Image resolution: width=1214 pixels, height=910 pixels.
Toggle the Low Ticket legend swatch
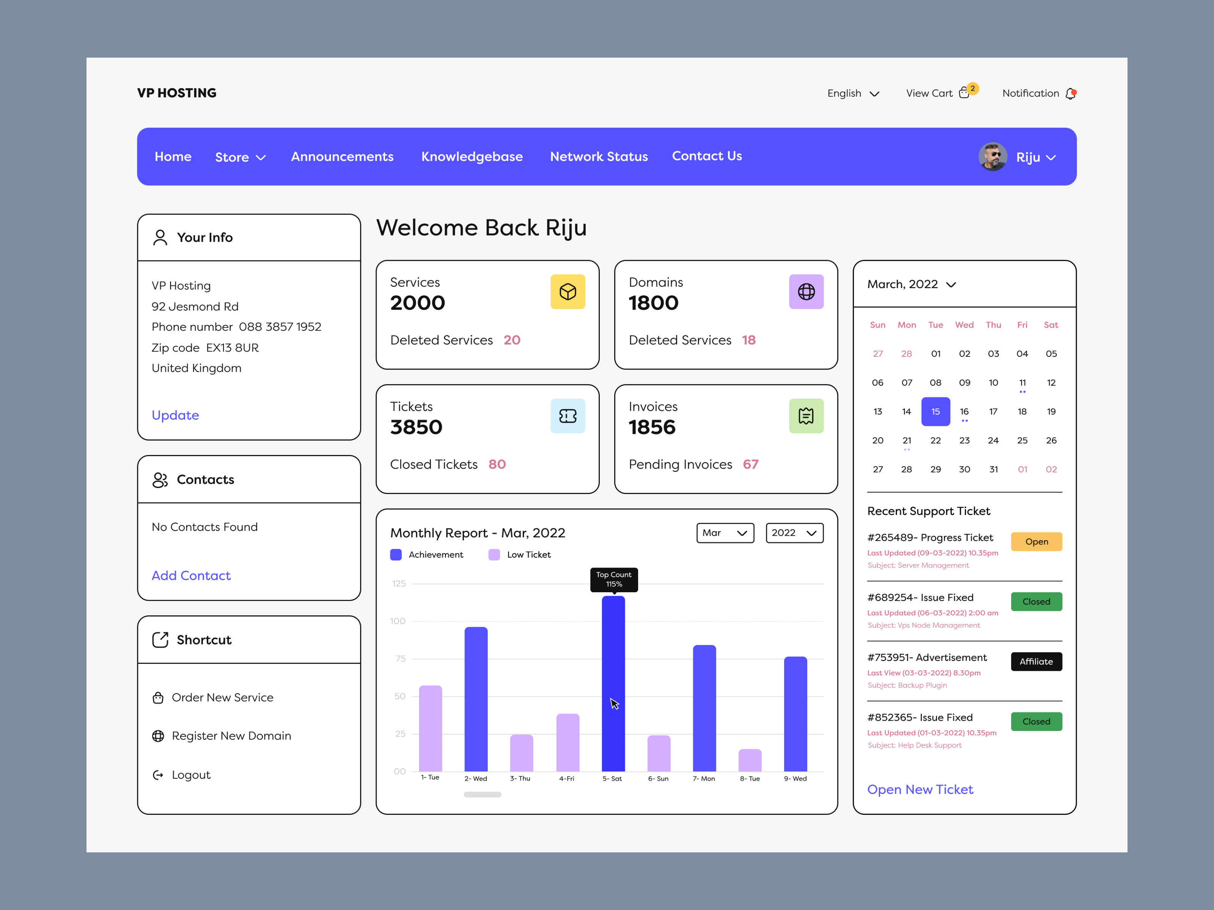(x=494, y=555)
